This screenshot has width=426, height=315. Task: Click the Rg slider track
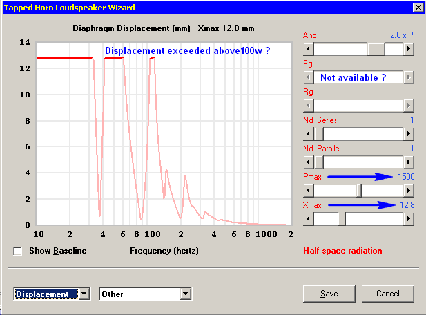click(x=358, y=106)
